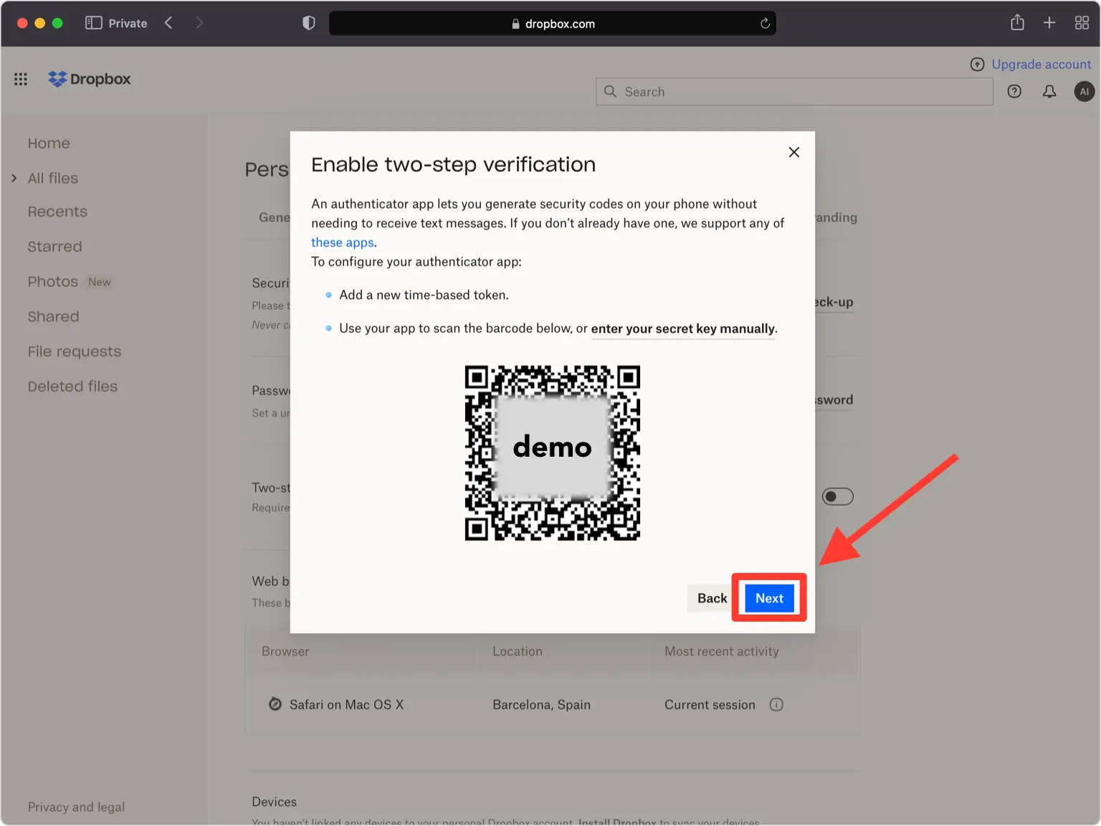Screen dimensions: 1101x826
Task: Click the Safari compass icon in browser row
Action: [275, 704]
